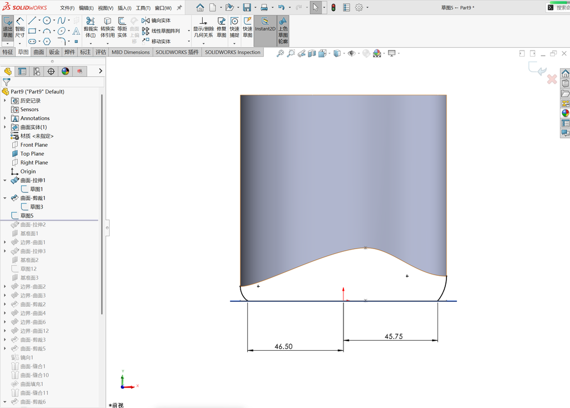Select the Line sketch tool
This screenshot has width=570, height=408.
[x=32, y=21]
